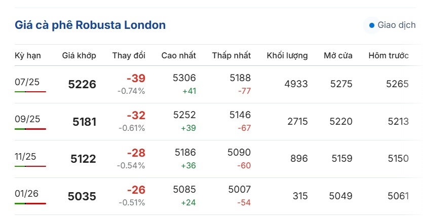Sort by the Khối lượng column header
The image size is (423, 216).
tap(287, 56)
